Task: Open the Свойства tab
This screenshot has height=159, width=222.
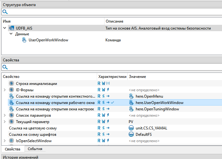Action: (12, 149)
